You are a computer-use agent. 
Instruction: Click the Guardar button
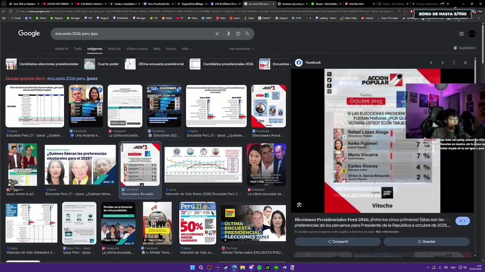tap(427, 242)
